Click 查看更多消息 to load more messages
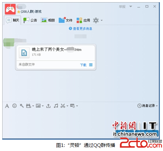 coord(81,28)
